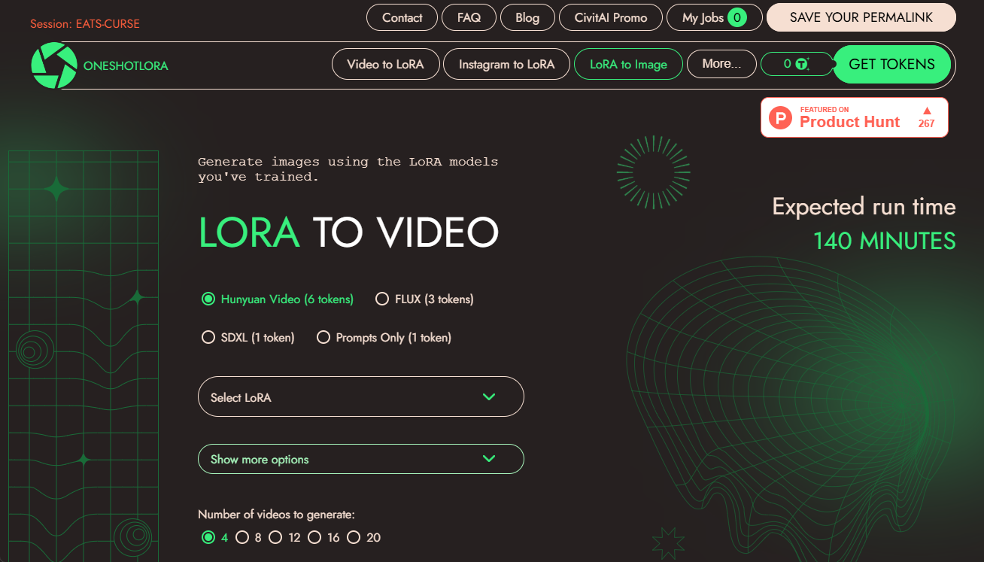The width and height of the screenshot is (984, 562).
Task: Open the Instagram to LoRA tab
Action: [506, 64]
